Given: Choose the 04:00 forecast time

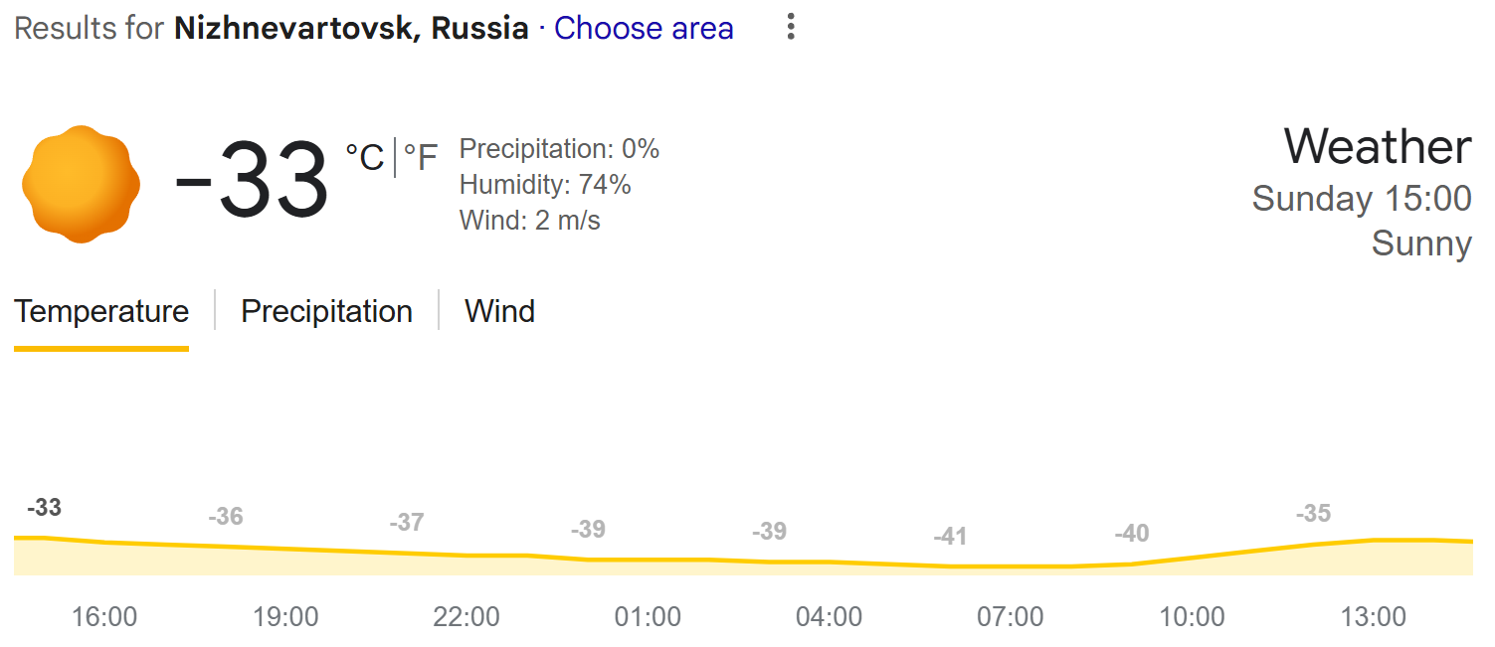Looking at the screenshot, I should pos(829,617).
